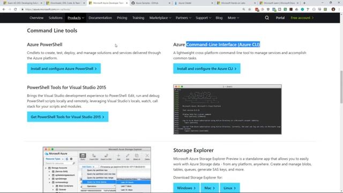Open the Training nav item
Viewport: 343px width, 193px height.
138,18
